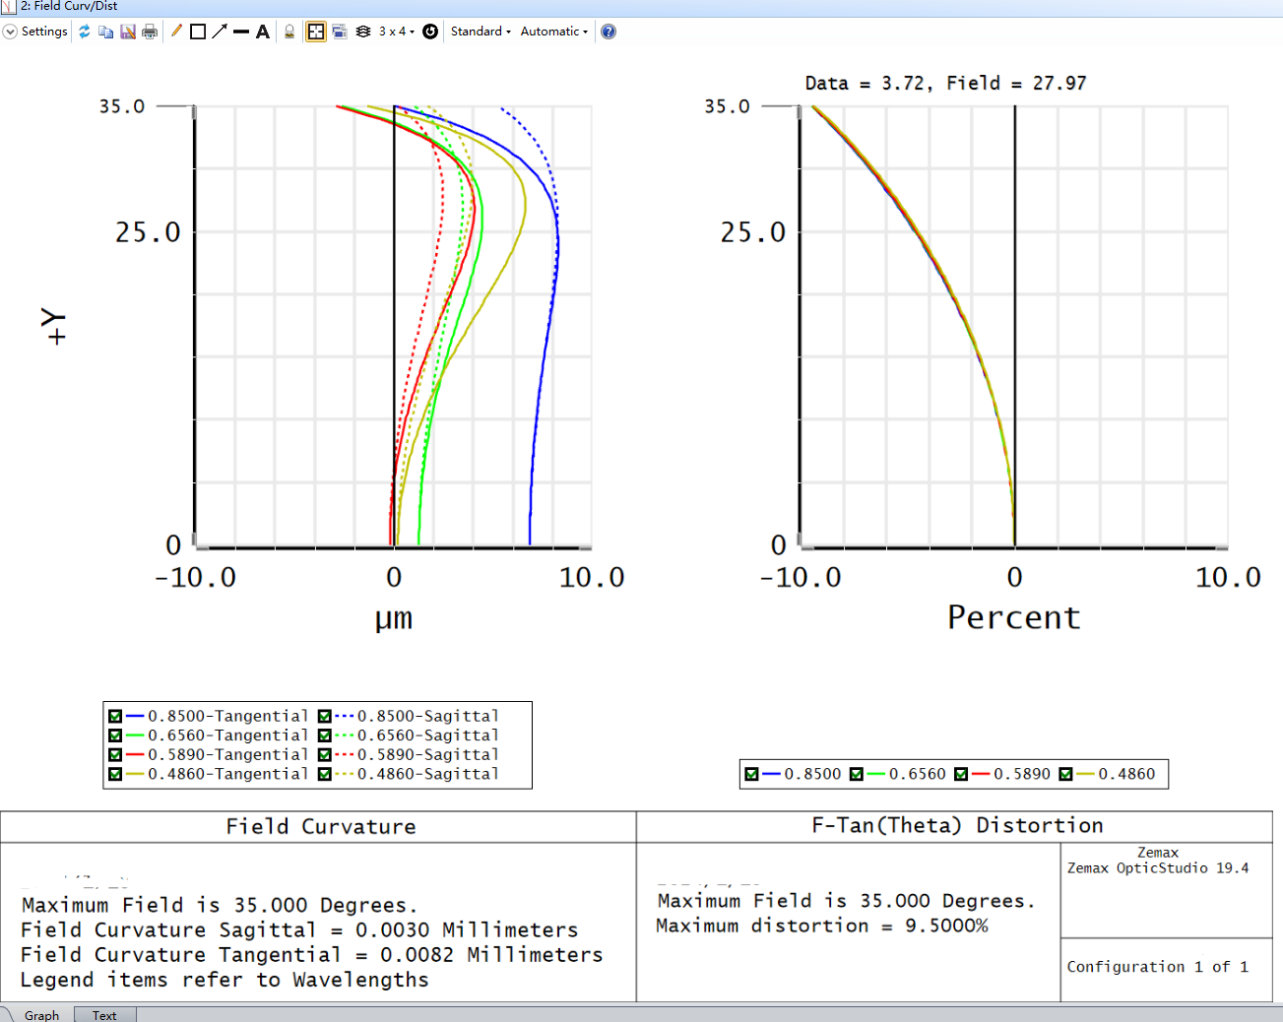Toggle the 0.6560 distortion legend checkbox
This screenshot has width=1283, height=1022.
(857, 774)
